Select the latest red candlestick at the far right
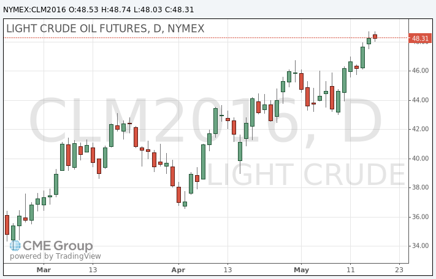 (375, 36)
